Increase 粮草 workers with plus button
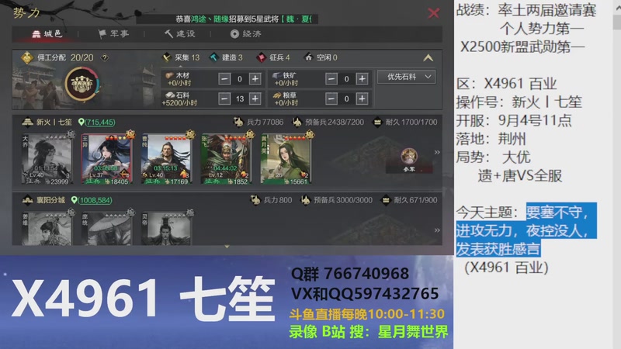Image resolution: width=621 pixels, height=349 pixels. pyautogui.click(x=362, y=98)
